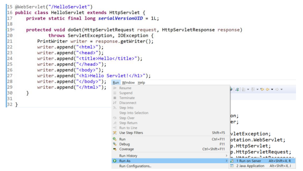Click the writer.append("<body>") line

click(x=70, y=70)
